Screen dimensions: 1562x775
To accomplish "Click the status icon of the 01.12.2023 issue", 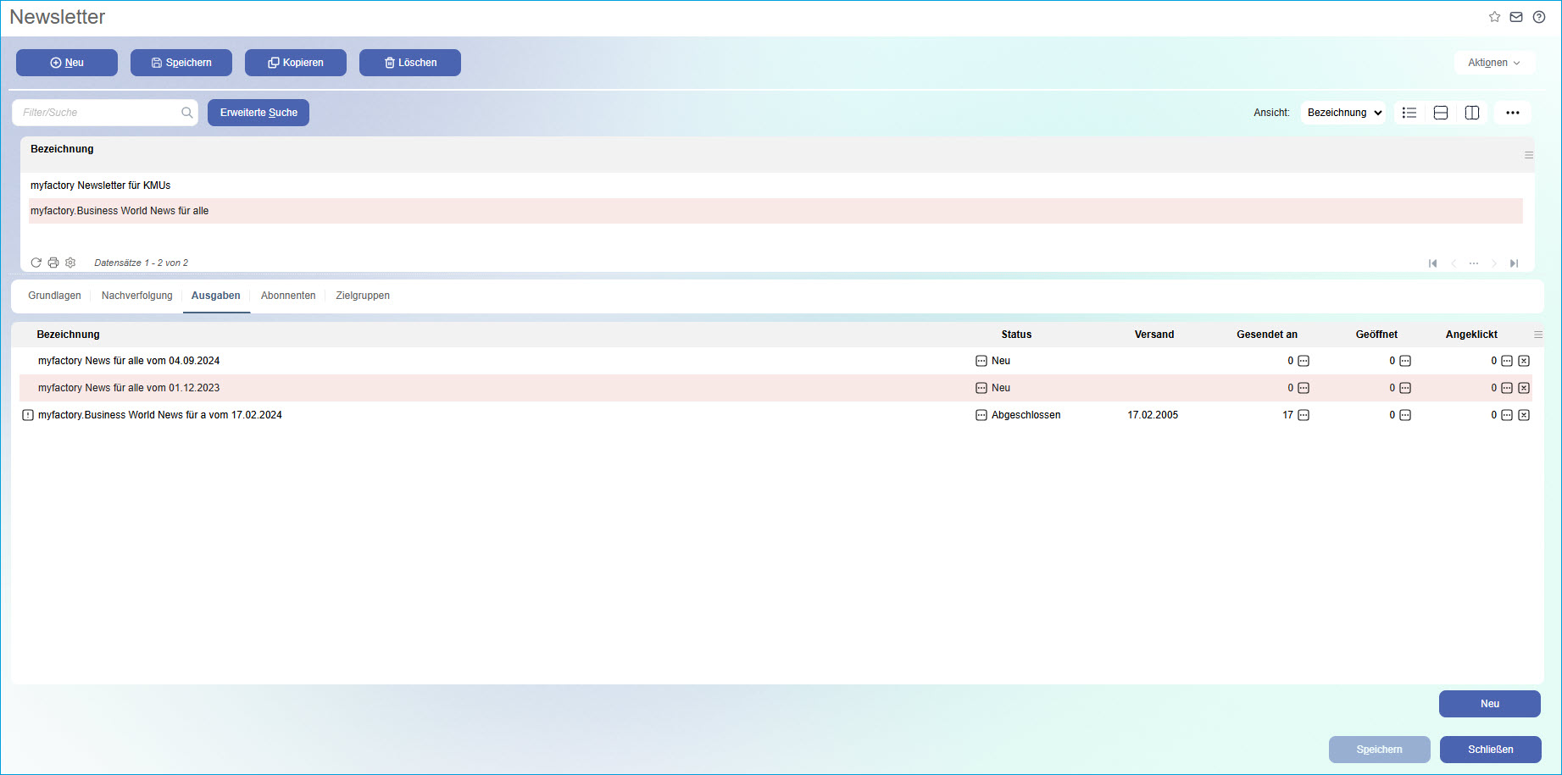I will click(x=981, y=388).
